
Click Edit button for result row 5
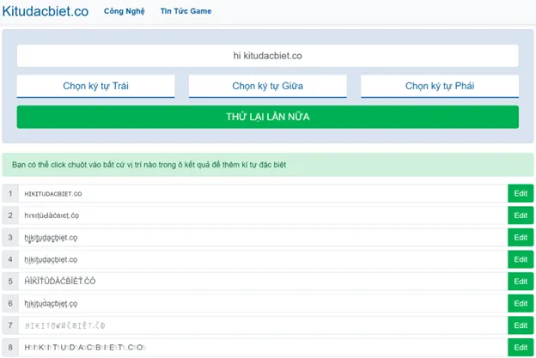point(520,281)
